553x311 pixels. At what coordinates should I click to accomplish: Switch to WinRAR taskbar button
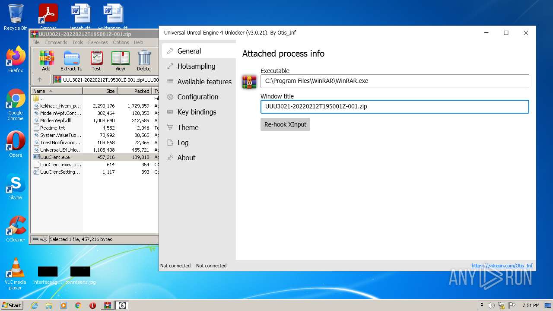point(107,305)
